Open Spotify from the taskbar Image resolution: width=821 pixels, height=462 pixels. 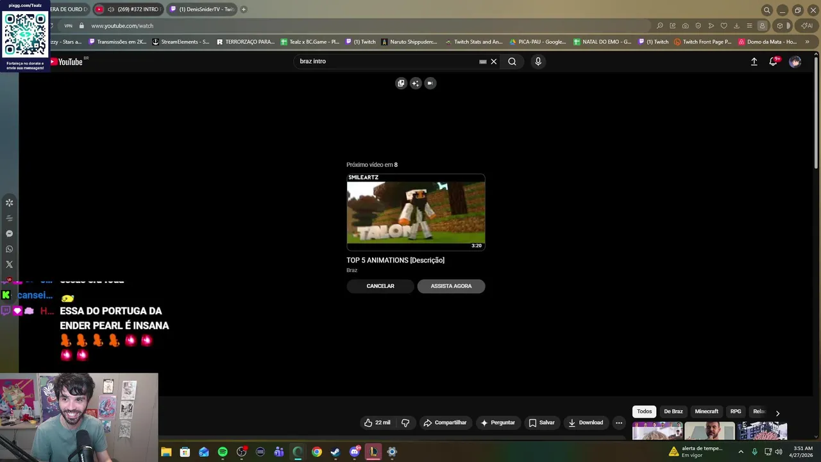pyautogui.click(x=223, y=452)
